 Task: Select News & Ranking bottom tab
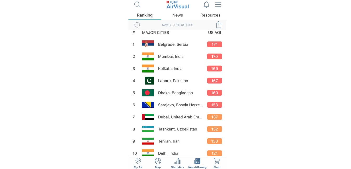[x=197, y=163]
